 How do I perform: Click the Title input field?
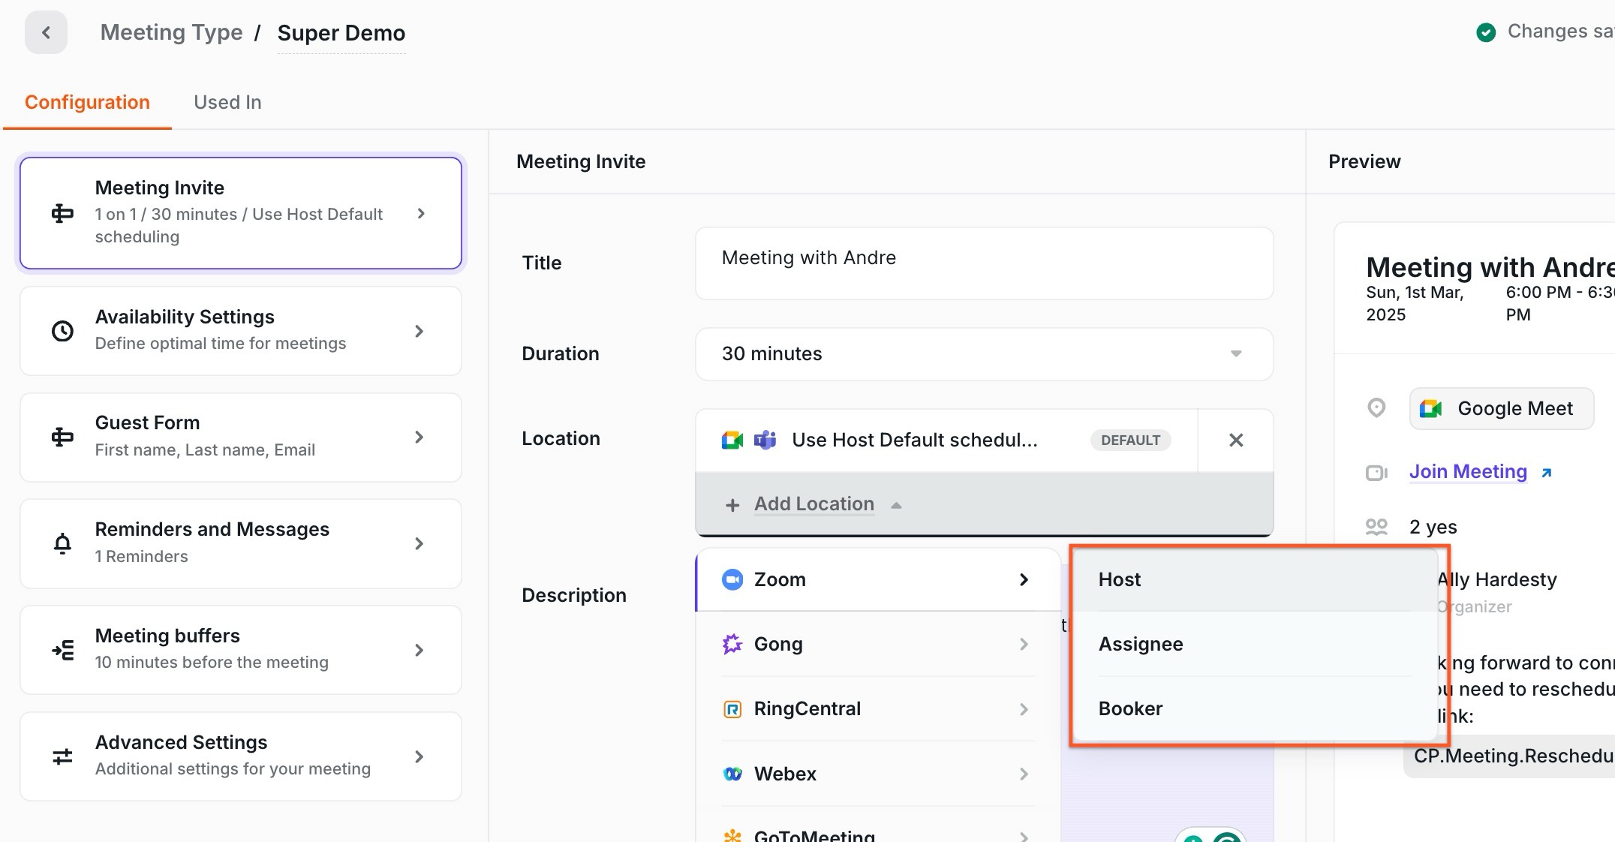[x=985, y=263]
